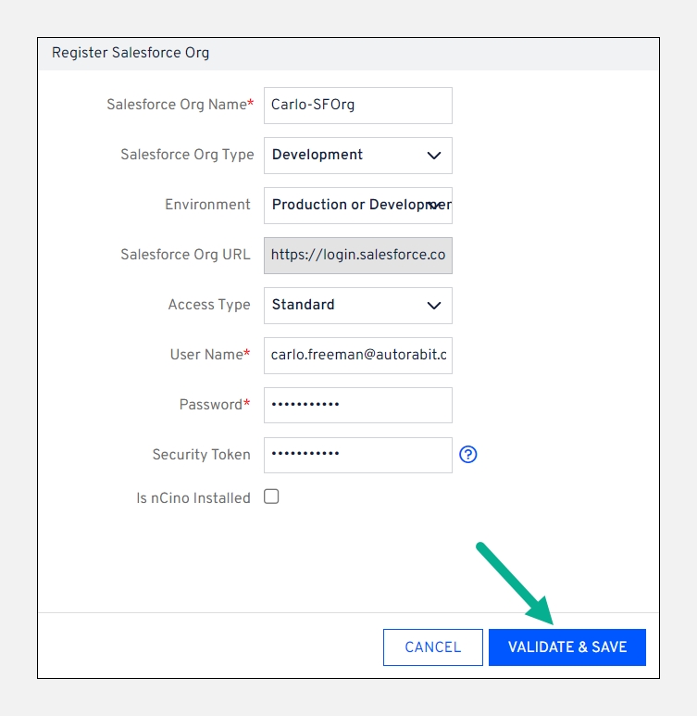The height and width of the screenshot is (716, 697).
Task: Select the User Name input field
Action: click(x=357, y=356)
